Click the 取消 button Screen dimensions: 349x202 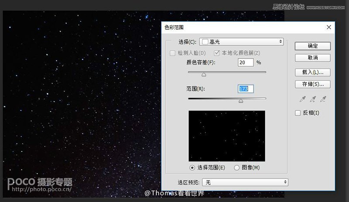tap(313, 58)
